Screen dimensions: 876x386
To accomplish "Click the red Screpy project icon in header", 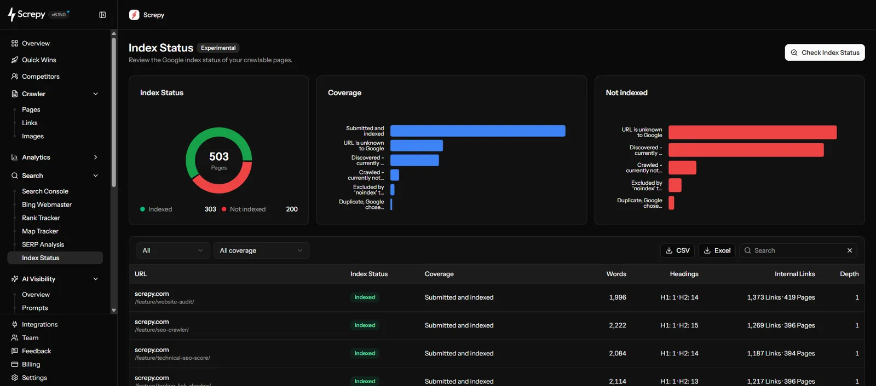I will [134, 15].
